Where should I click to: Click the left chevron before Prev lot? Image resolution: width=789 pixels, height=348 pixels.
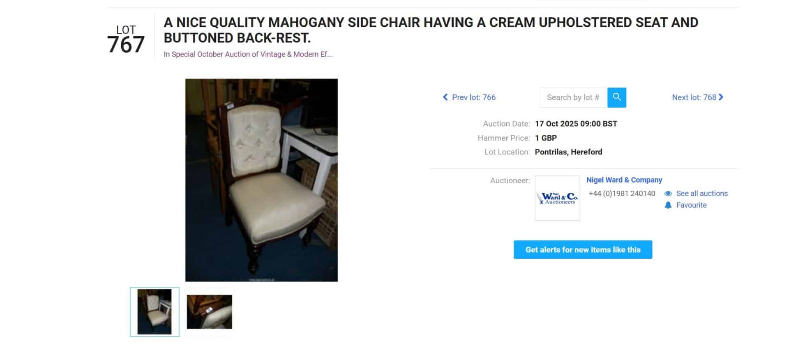point(445,97)
